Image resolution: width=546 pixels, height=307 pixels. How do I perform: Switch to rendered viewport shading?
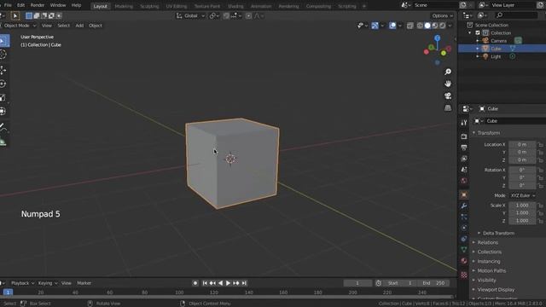(x=443, y=26)
